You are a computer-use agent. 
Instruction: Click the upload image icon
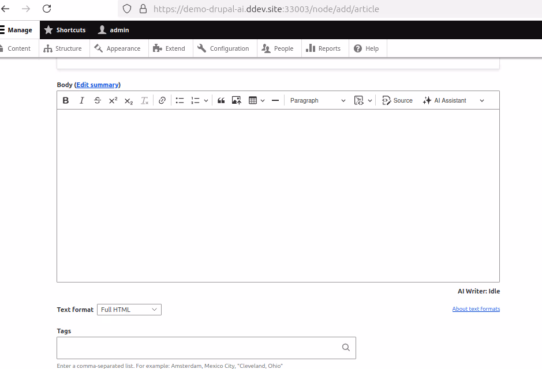pyautogui.click(x=237, y=100)
